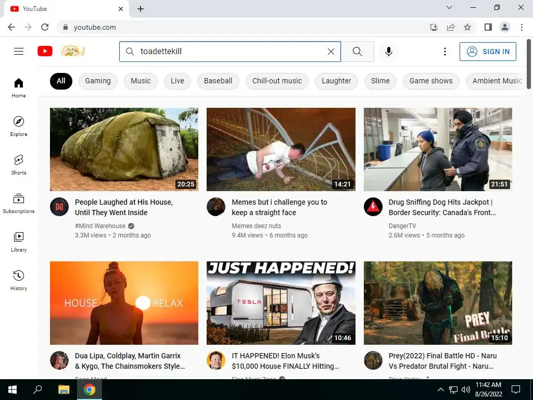This screenshot has height=400, width=533.
Task: Open the JUST HAPPENED Tesla thumbnail
Action: click(281, 303)
